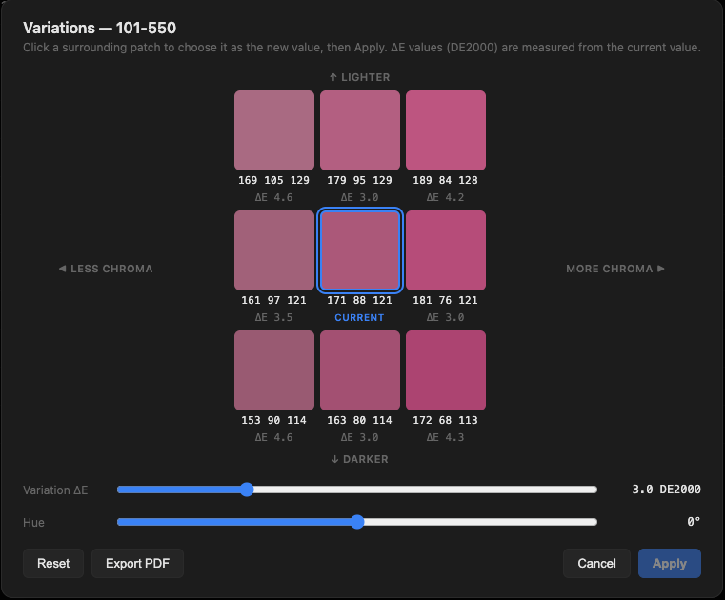Cancel the Variations dialog
The width and height of the screenshot is (725, 600).
596,564
